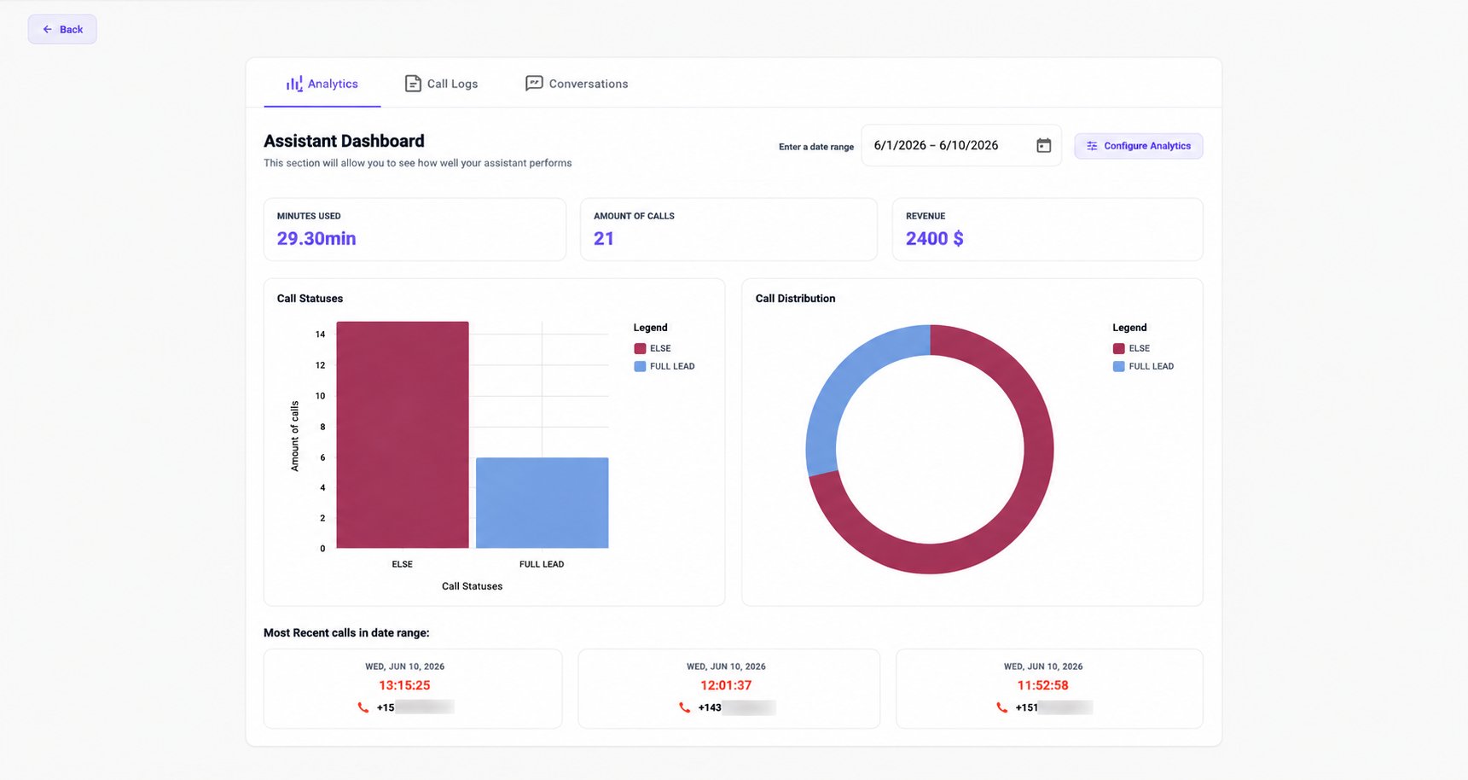Viewport: 1468px width, 780px height.
Task: Click the 2400 $ revenue value
Action: point(935,239)
